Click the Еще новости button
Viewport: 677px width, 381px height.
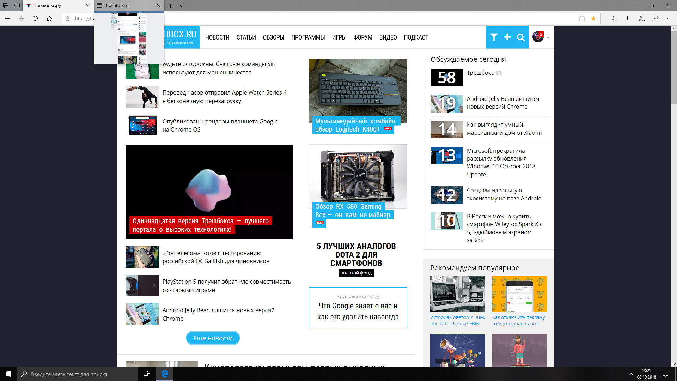[x=213, y=338]
